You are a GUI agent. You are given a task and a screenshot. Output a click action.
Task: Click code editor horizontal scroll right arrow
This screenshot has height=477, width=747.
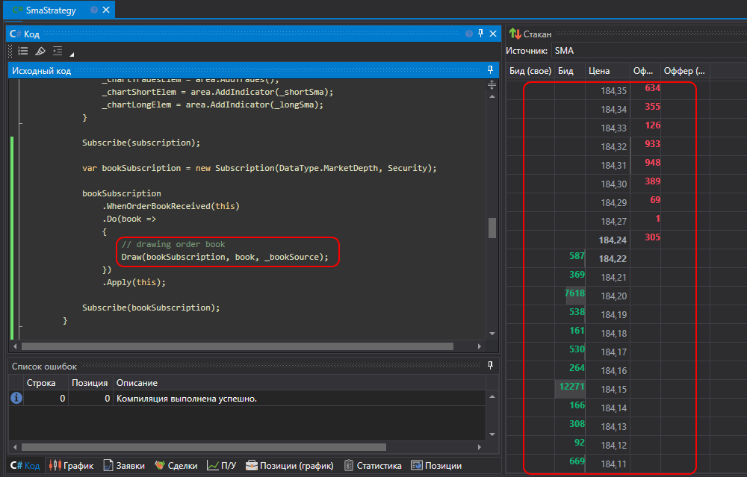(480, 346)
